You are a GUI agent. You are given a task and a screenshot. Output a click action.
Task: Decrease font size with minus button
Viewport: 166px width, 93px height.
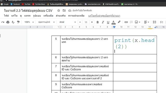click(x=80, y=22)
